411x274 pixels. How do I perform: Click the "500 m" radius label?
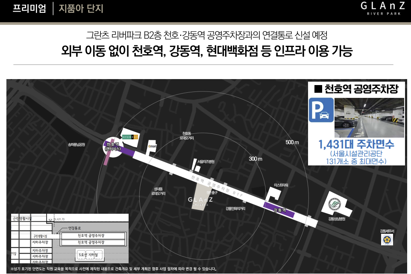point(292,142)
